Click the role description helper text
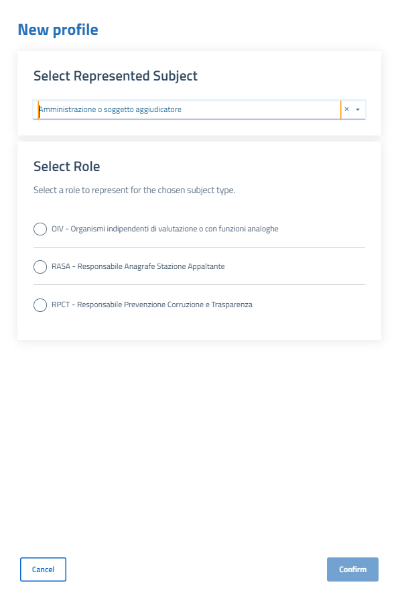The width and height of the screenshot is (402, 601). click(134, 190)
